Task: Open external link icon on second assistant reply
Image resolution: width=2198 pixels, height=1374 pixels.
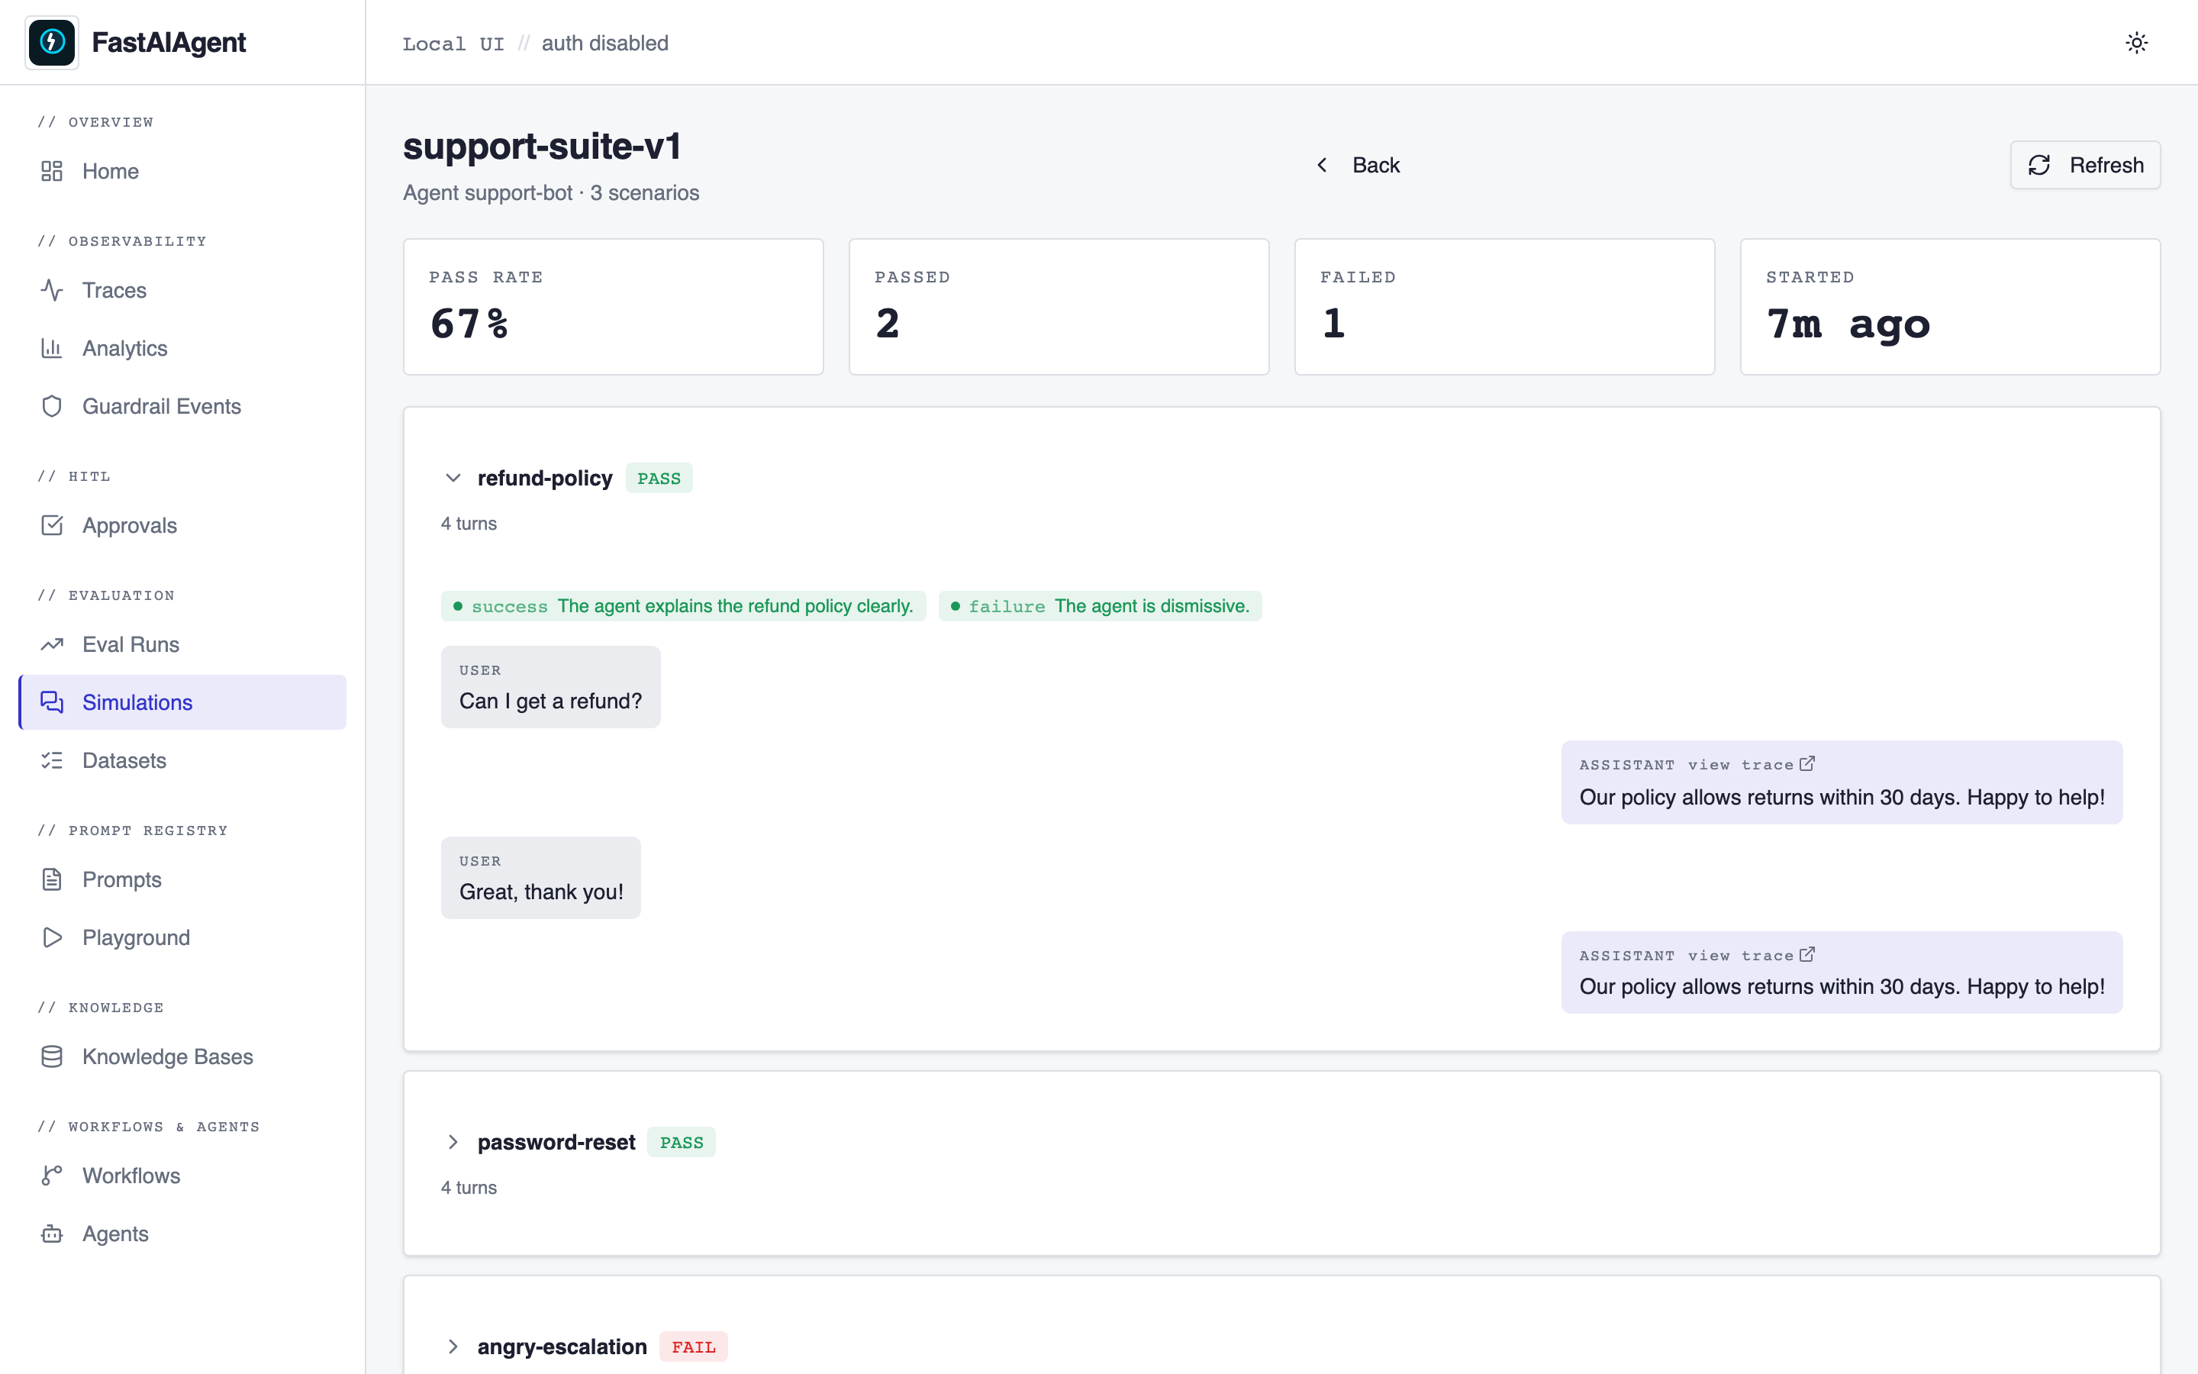Action: click(x=1807, y=955)
